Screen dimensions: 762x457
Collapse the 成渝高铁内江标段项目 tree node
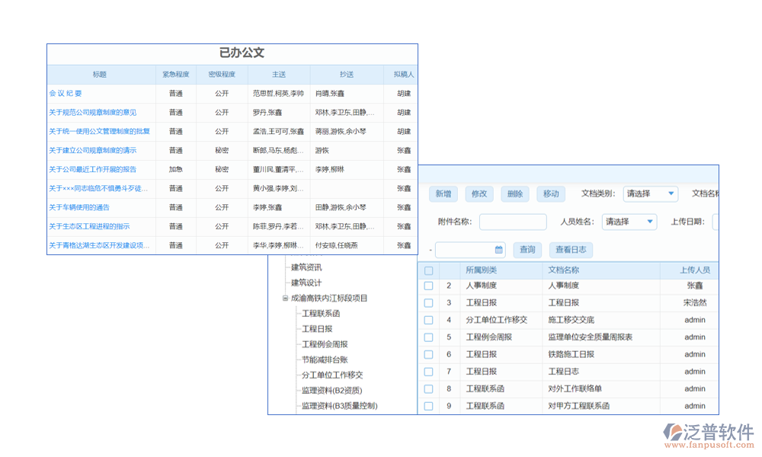(x=285, y=298)
